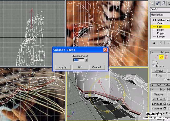The width and height of the screenshot is (170, 121).
Task: Click the Extrude button
Action: pyautogui.click(x=157, y=104)
